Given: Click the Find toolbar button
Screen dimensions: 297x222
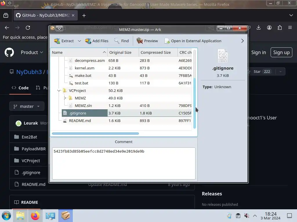Looking at the screenshot, I should pos(122,41).
